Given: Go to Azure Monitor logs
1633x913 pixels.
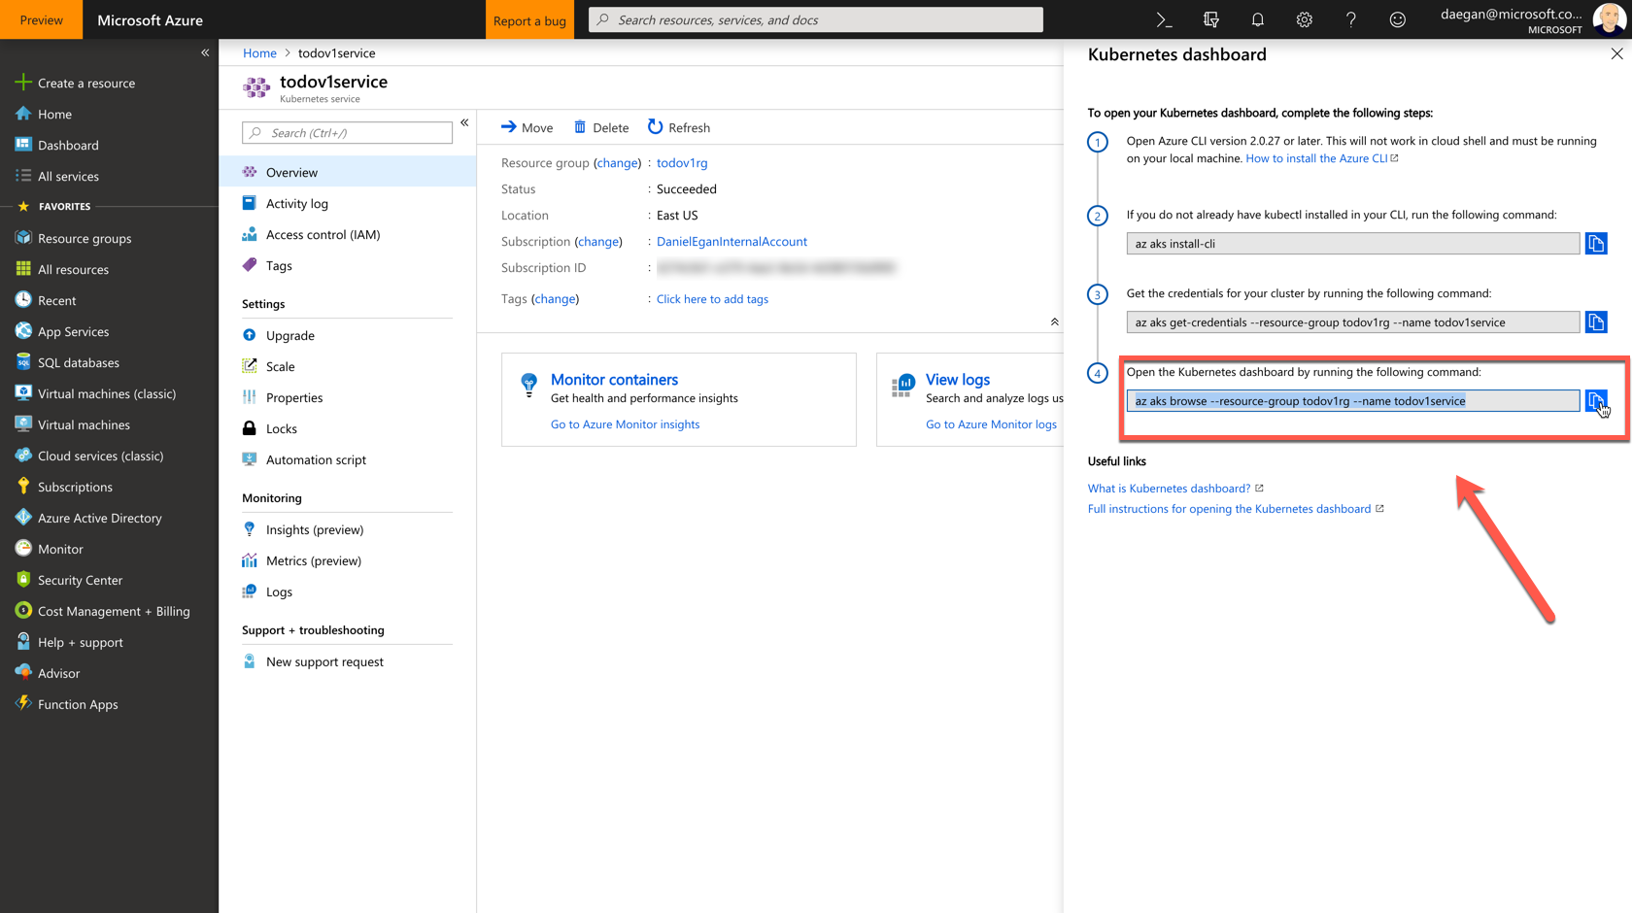Looking at the screenshot, I should pyautogui.click(x=991, y=423).
